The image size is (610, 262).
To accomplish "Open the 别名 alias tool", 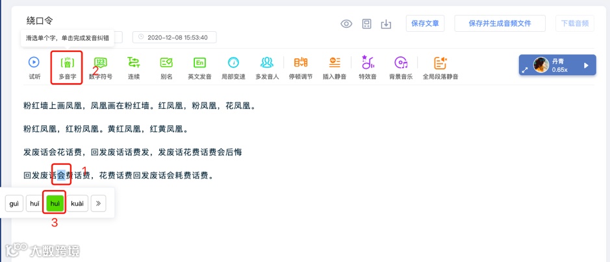I will point(166,67).
